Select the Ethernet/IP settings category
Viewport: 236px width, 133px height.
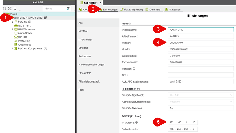[98, 73]
